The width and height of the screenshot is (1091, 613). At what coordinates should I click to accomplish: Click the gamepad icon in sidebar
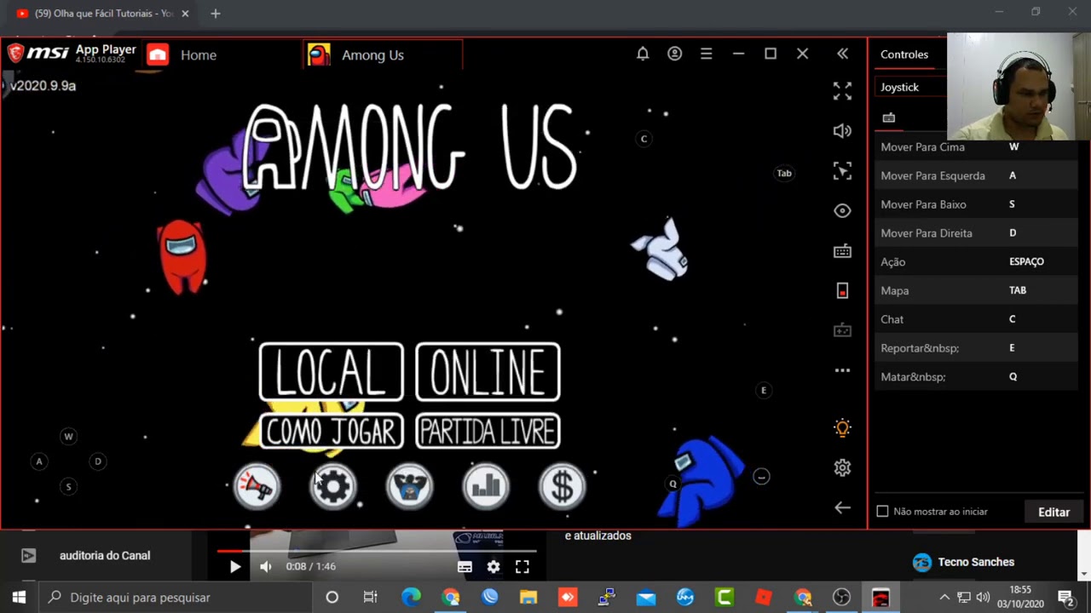pyautogui.click(x=842, y=330)
